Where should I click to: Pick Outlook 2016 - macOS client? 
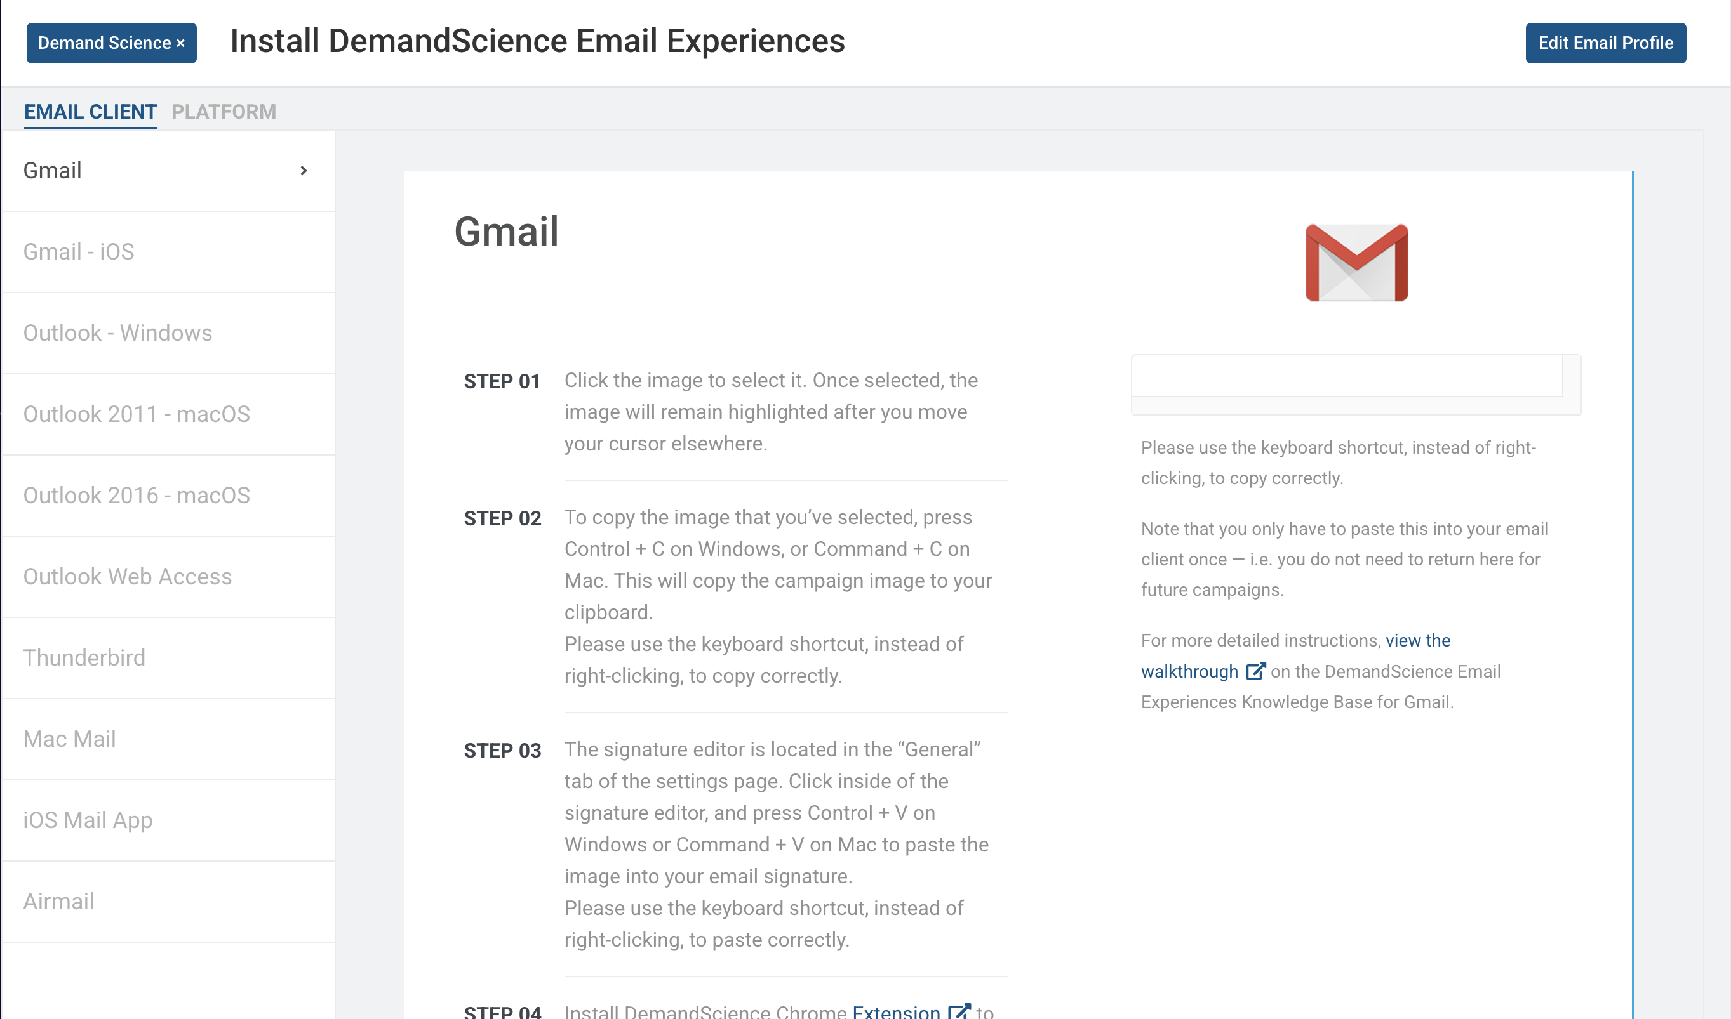click(x=168, y=495)
